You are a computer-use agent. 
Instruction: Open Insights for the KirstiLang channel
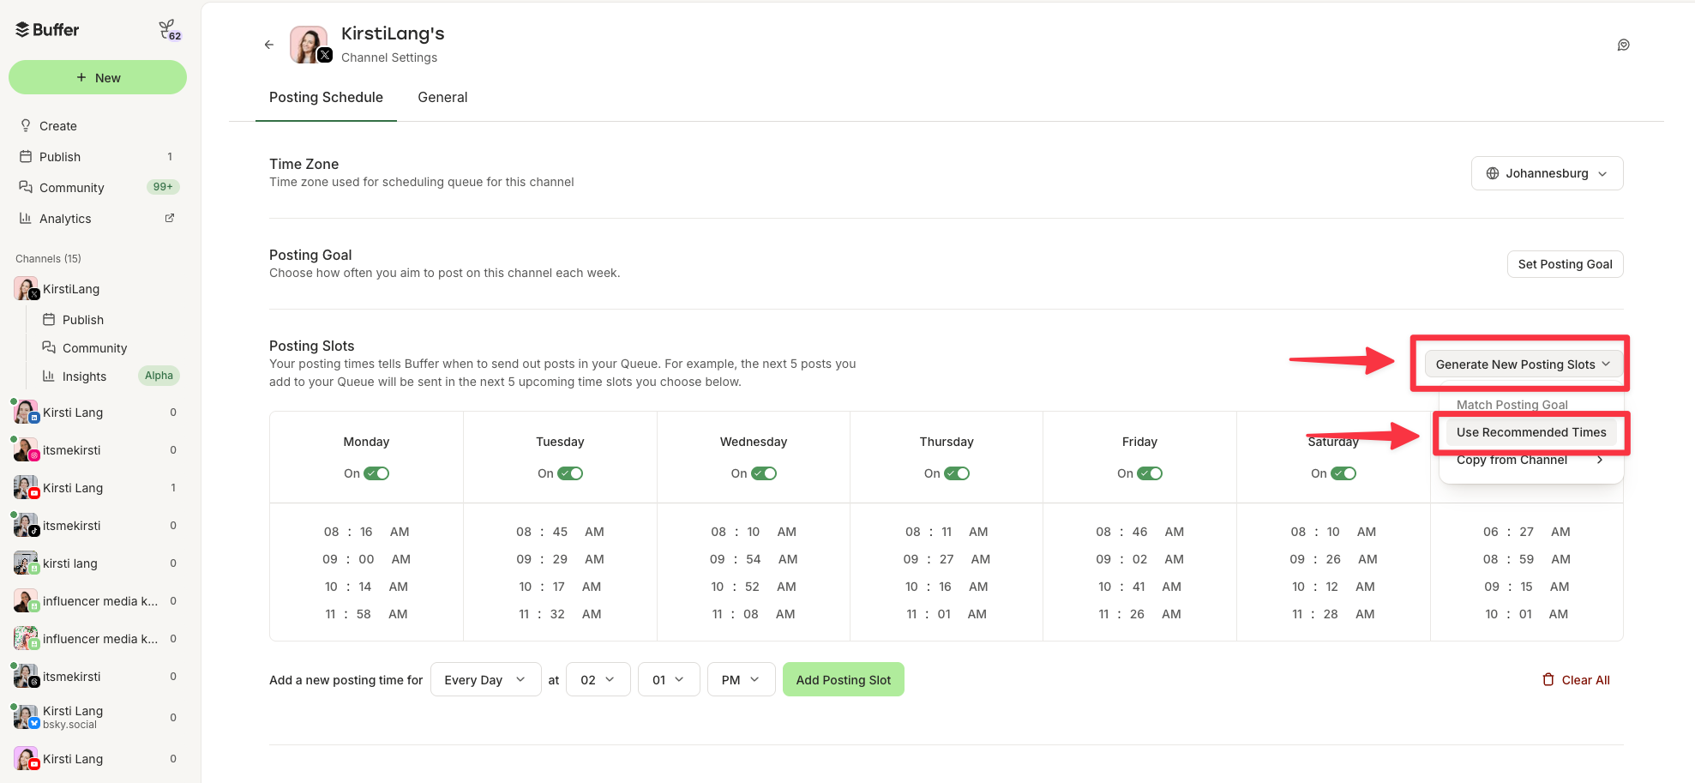click(x=85, y=376)
